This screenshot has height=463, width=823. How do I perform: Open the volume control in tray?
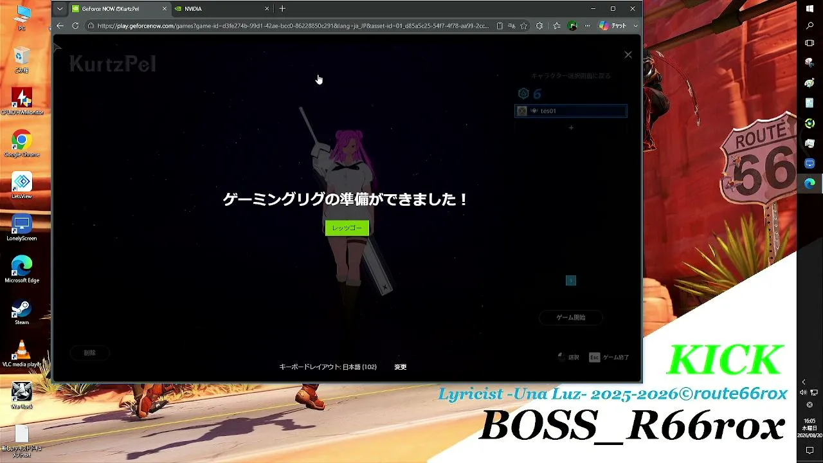pos(803,393)
